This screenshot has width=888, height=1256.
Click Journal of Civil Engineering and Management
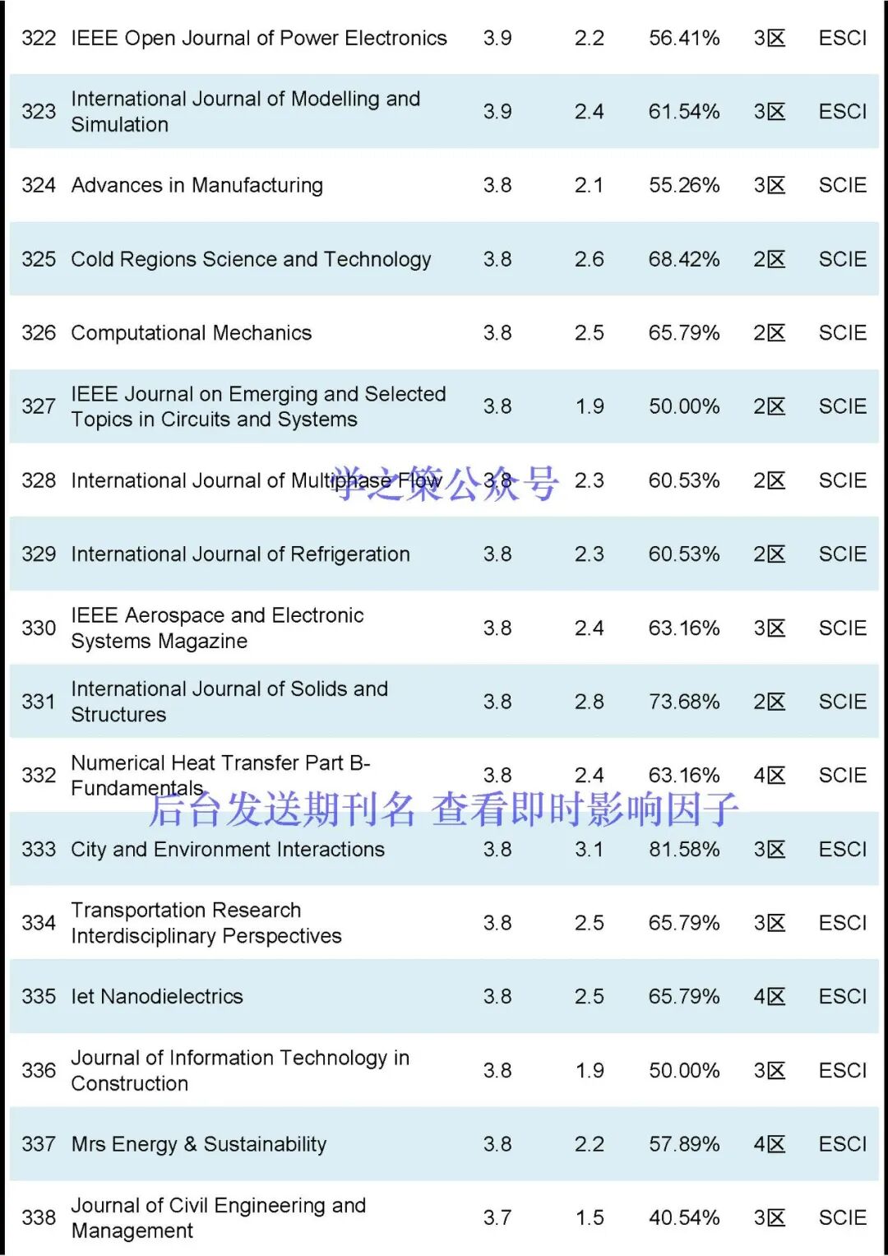(218, 1217)
